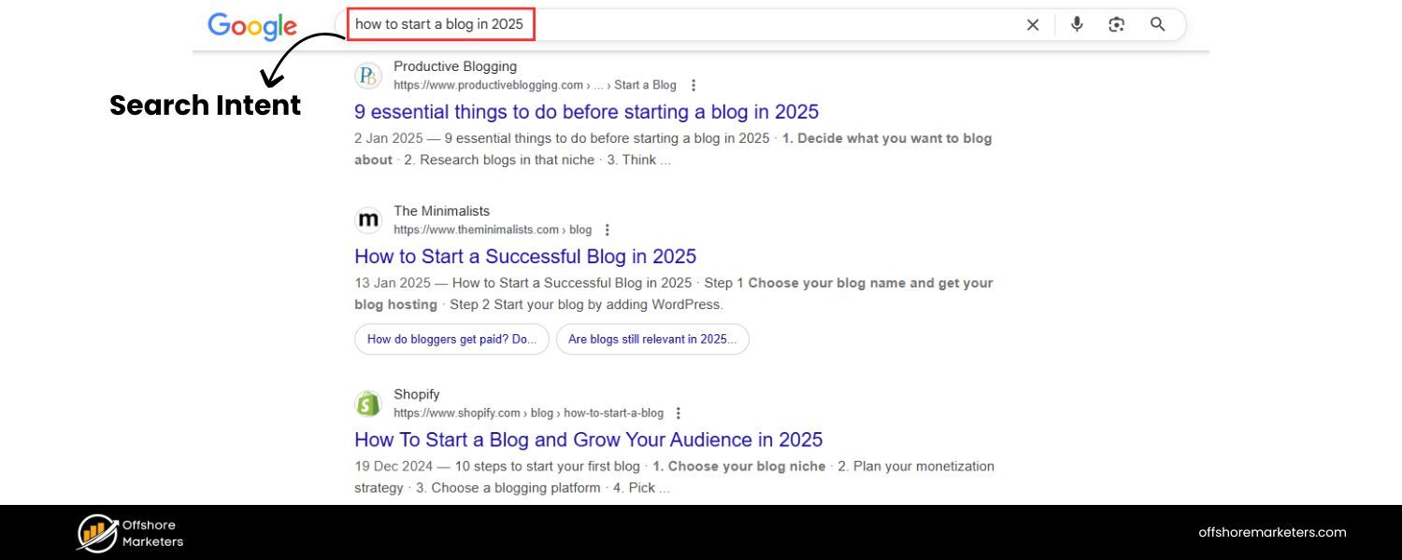This screenshot has height=560, width=1402.
Task: Click the Productive Blogging favicon
Action: [x=369, y=76]
